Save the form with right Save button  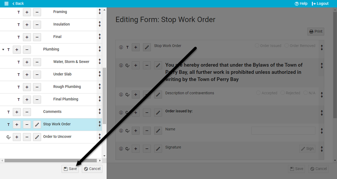point(296,169)
